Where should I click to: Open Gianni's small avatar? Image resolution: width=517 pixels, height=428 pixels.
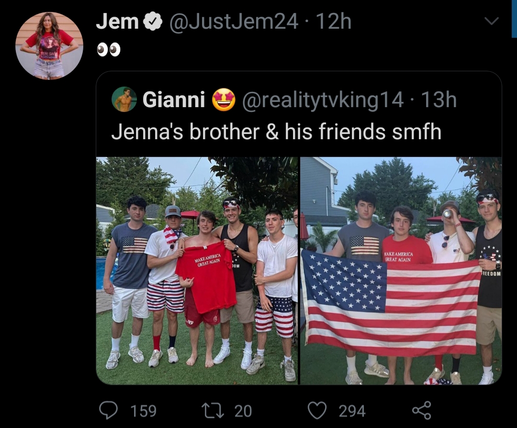coord(124,99)
